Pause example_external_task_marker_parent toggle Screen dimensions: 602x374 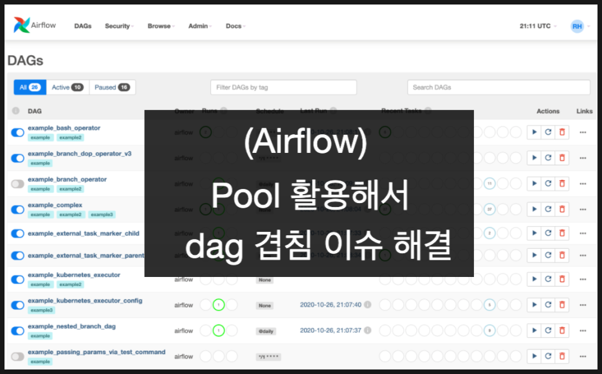(17, 256)
